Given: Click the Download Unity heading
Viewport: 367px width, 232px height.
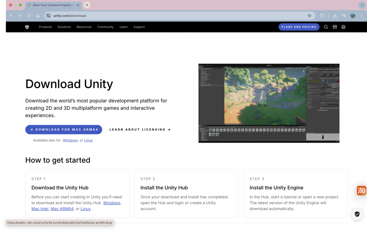Looking at the screenshot, I should tap(69, 84).
